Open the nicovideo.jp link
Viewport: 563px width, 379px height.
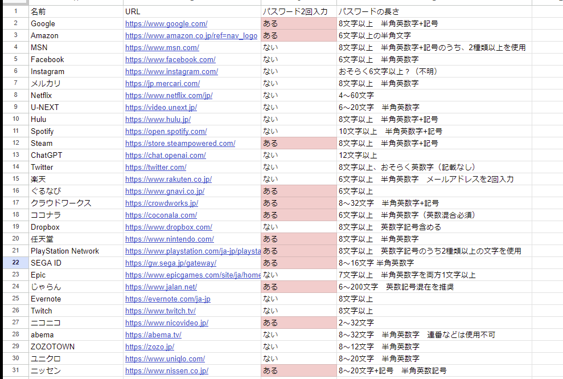(x=167, y=323)
